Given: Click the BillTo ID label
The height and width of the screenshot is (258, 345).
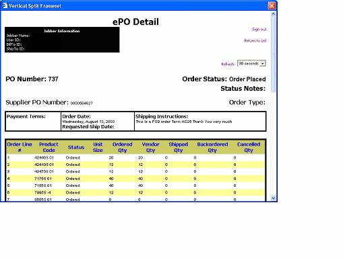Looking at the screenshot, I should 14,44.
